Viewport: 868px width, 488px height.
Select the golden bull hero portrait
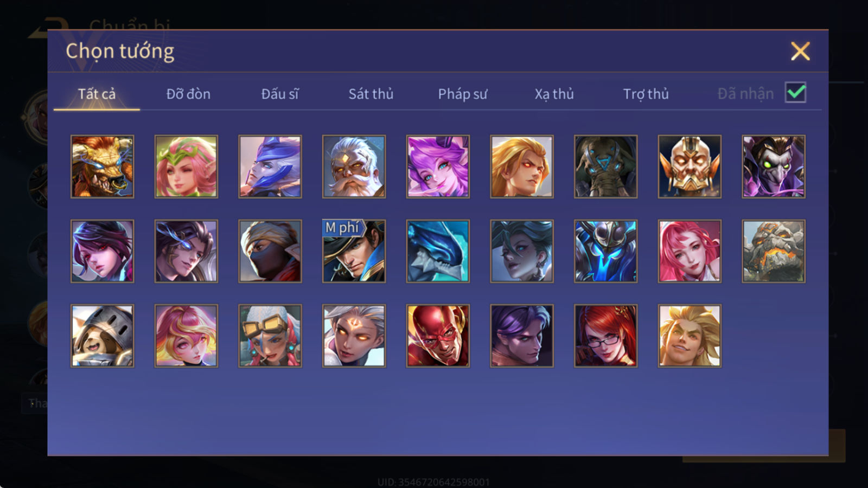coord(102,166)
